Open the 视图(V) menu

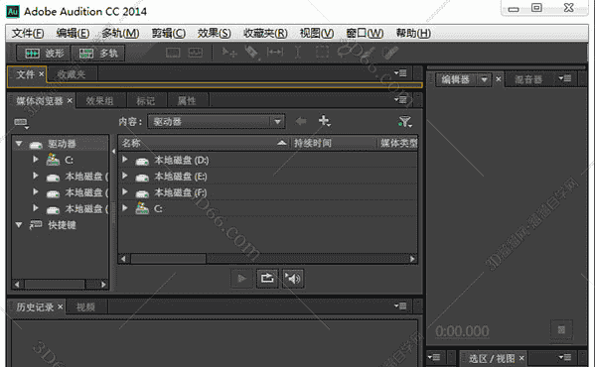point(317,34)
